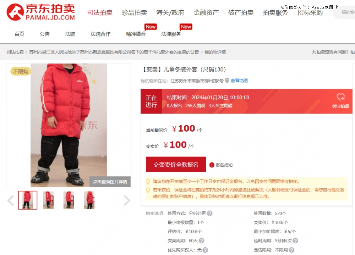Click help icon beside 是否限购 不限购
The image size is (355, 255).
click(x=291, y=250)
